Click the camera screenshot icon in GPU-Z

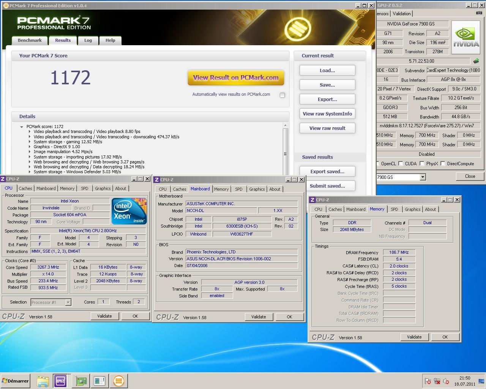click(480, 13)
